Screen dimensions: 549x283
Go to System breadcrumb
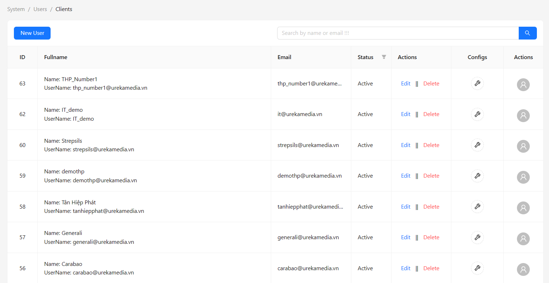[16, 9]
